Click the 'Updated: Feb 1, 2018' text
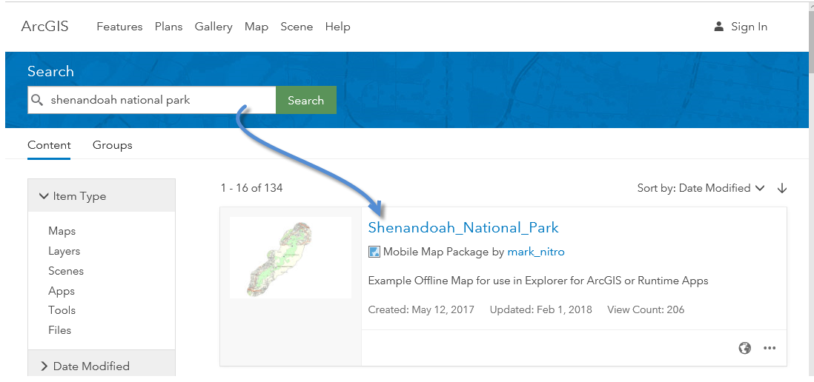 541,310
